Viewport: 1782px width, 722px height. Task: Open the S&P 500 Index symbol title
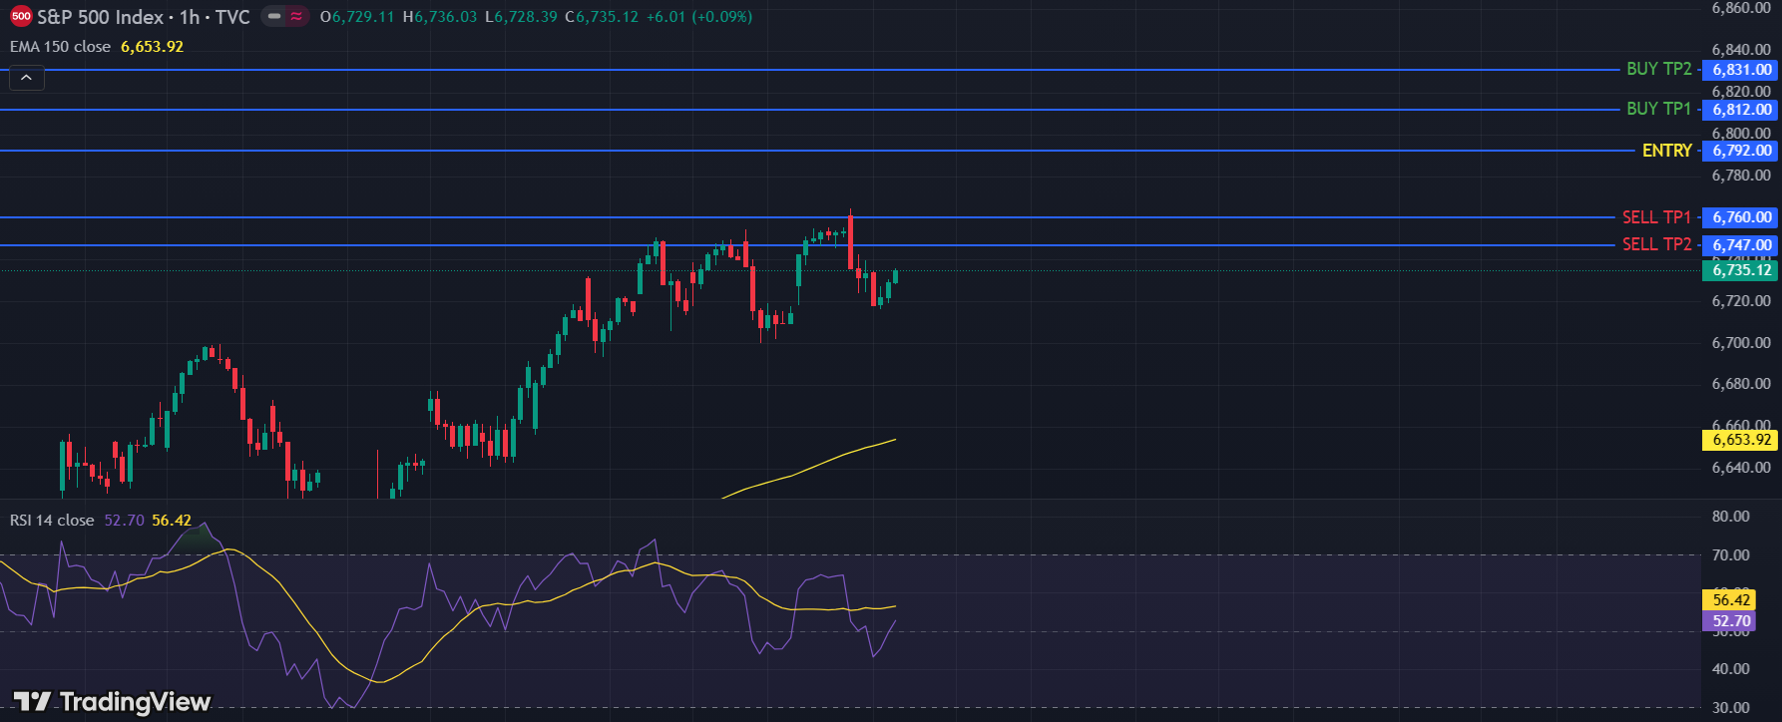(100, 17)
